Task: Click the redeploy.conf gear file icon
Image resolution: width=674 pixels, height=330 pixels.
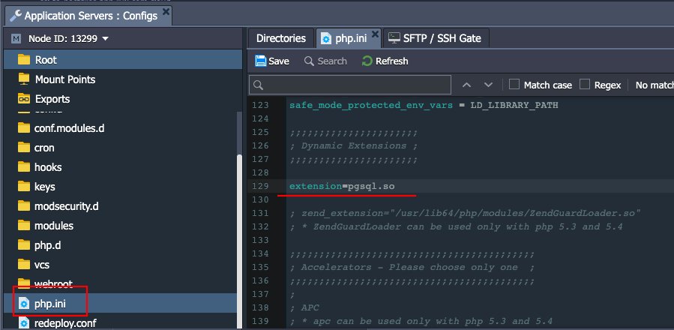Action: tap(24, 322)
